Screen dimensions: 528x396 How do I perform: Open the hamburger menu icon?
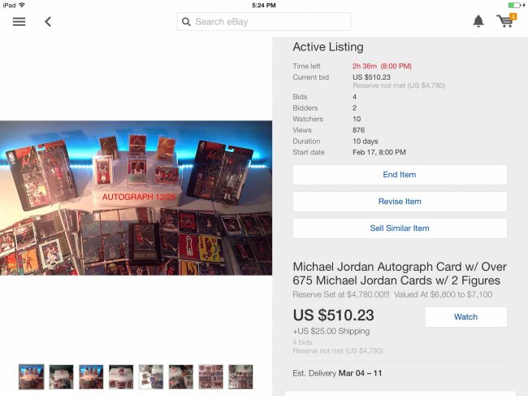pyautogui.click(x=19, y=22)
